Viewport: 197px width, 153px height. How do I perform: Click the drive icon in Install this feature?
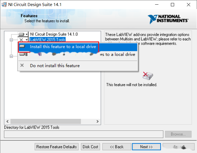tap(22, 46)
